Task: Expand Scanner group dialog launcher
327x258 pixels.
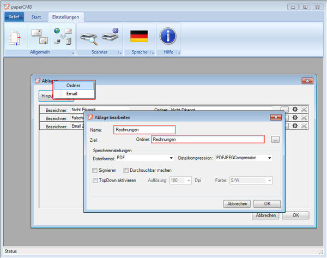Action: (x=120, y=52)
